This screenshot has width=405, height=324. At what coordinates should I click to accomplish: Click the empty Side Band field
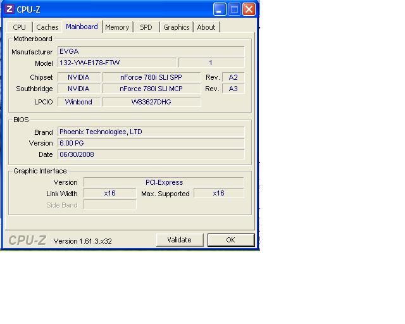109,204
